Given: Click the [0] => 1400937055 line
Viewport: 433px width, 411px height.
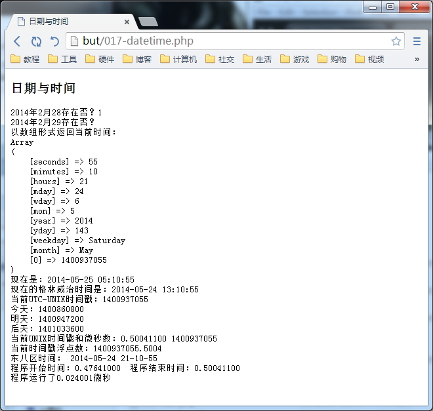Looking at the screenshot, I should 68,260.
